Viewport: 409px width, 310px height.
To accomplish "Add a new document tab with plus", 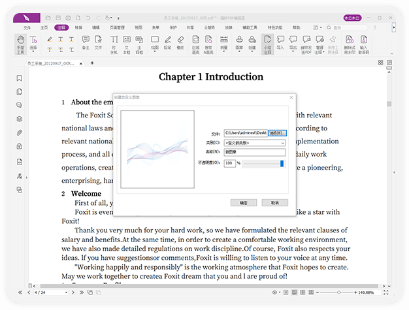I will [x=92, y=63].
